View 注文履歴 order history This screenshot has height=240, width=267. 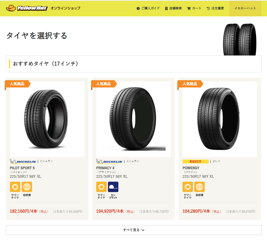pos(215,8)
